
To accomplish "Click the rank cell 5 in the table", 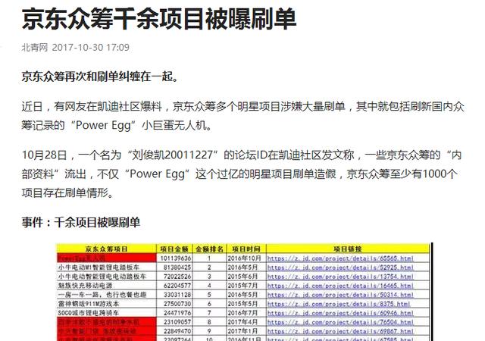I will click(209, 295).
